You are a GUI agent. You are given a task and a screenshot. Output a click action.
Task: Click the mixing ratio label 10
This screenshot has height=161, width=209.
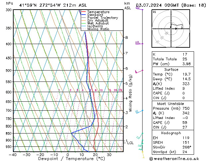coord(101,90)
